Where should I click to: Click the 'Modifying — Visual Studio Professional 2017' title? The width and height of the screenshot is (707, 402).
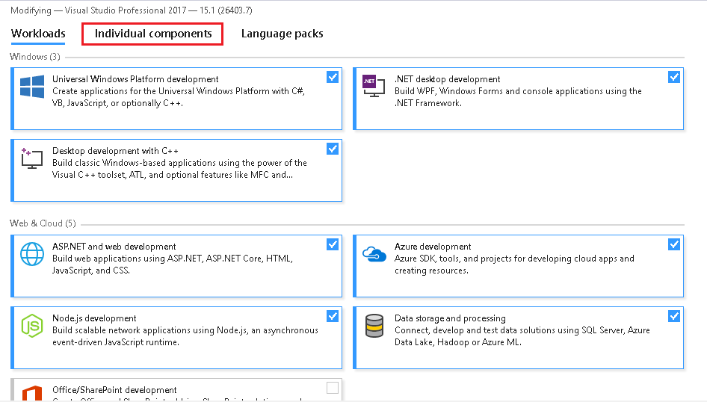[x=132, y=10]
